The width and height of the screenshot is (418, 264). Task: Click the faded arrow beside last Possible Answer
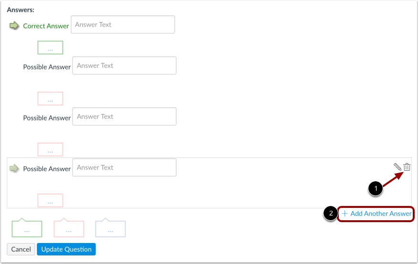pyautogui.click(x=14, y=168)
